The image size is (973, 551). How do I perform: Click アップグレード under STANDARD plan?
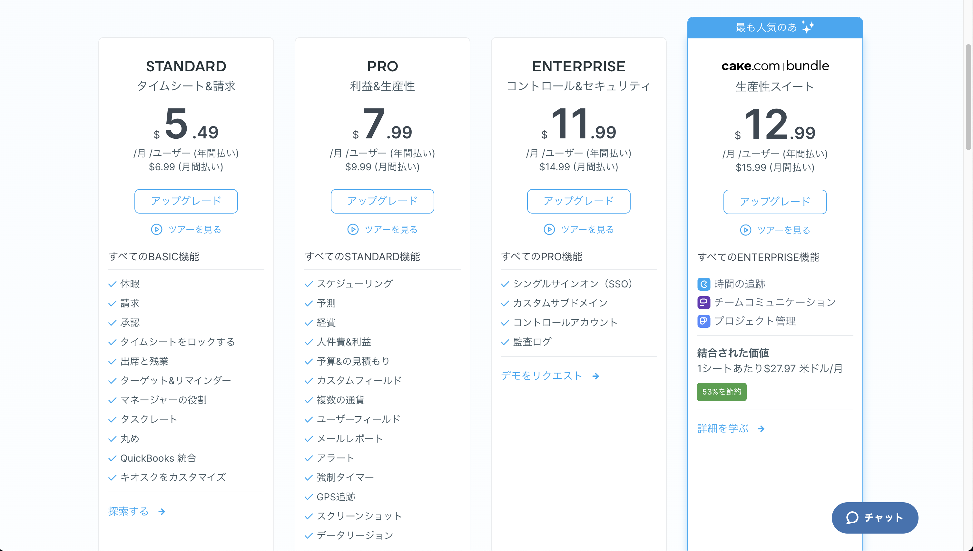point(186,201)
